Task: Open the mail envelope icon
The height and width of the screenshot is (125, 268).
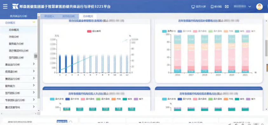Action: coord(227,7)
